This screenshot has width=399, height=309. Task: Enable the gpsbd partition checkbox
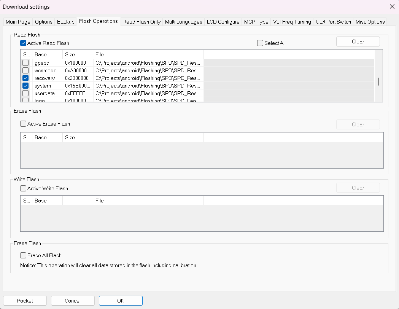(x=25, y=63)
